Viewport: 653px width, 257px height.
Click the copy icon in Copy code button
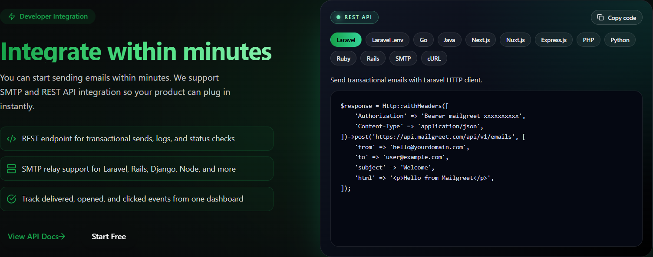point(600,17)
